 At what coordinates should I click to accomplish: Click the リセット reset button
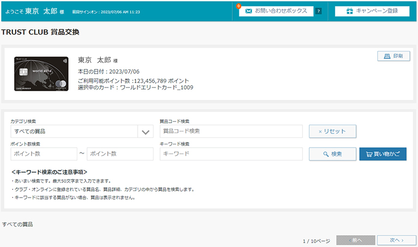pyautogui.click(x=333, y=131)
